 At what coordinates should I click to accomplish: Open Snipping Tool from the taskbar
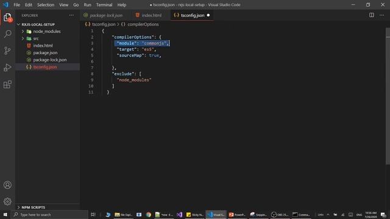tap(258, 215)
